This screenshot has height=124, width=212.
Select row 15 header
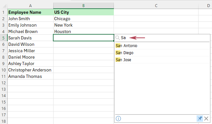4,102
